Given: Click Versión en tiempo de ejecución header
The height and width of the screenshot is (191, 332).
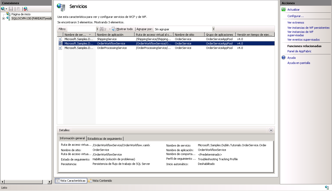Looking at the screenshot, I should tap(255, 34).
